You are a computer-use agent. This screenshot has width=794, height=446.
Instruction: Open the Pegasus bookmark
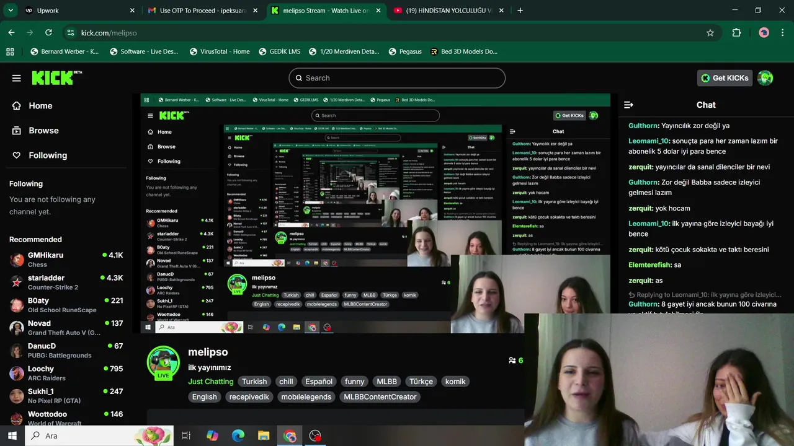(405, 51)
